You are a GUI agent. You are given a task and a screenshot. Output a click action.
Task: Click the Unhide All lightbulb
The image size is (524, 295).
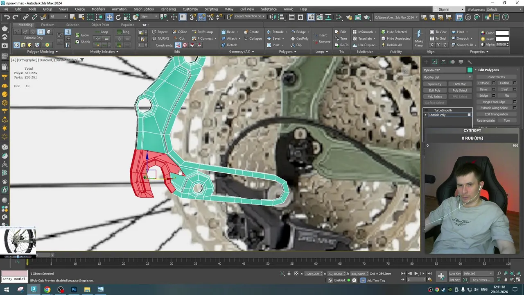pos(391,45)
